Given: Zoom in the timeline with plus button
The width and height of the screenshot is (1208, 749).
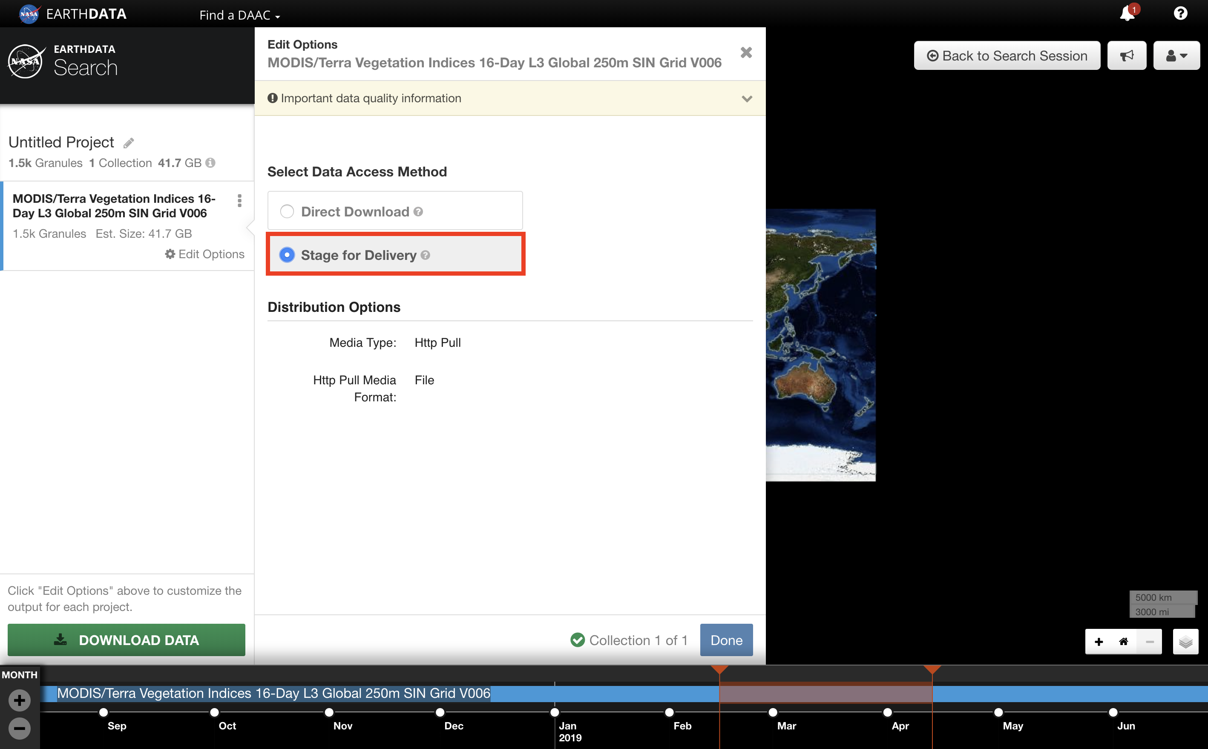Looking at the screenshot, I should (19, 700).
